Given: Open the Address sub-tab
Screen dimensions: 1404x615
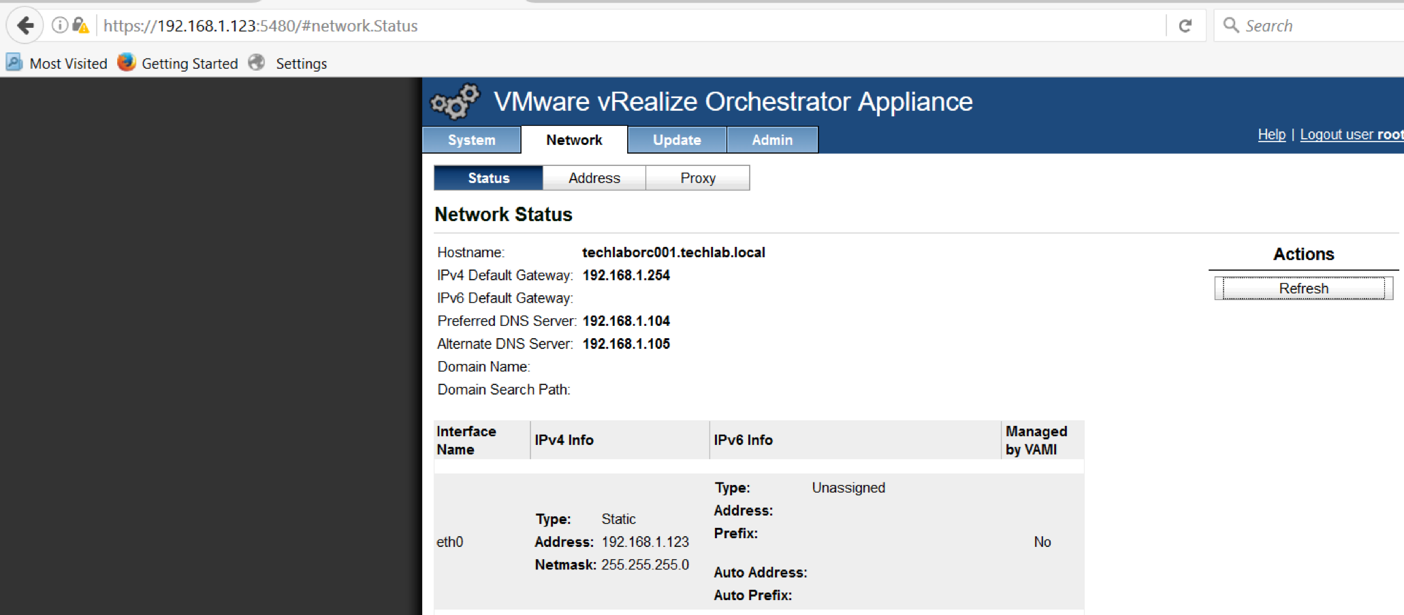Looking at the screenshot, I should click(x=594, y=178).
